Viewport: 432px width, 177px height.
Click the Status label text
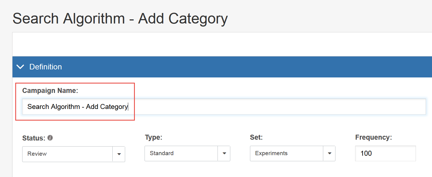pos(34,138)
